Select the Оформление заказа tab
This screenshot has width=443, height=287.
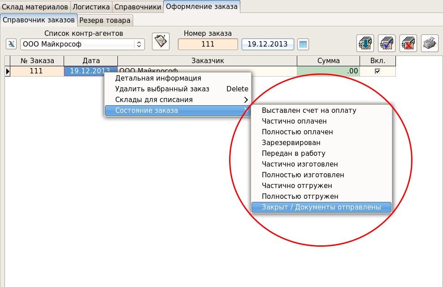(202, 6)
